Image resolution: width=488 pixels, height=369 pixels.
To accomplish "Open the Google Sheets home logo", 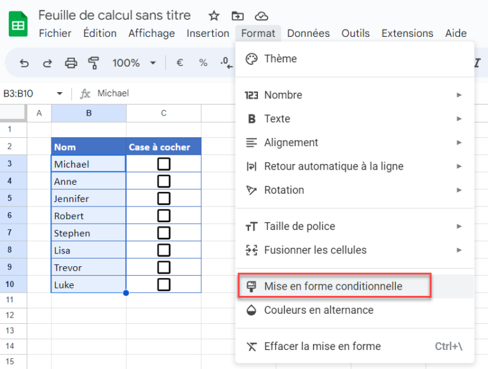I will (x=18, y=24).
